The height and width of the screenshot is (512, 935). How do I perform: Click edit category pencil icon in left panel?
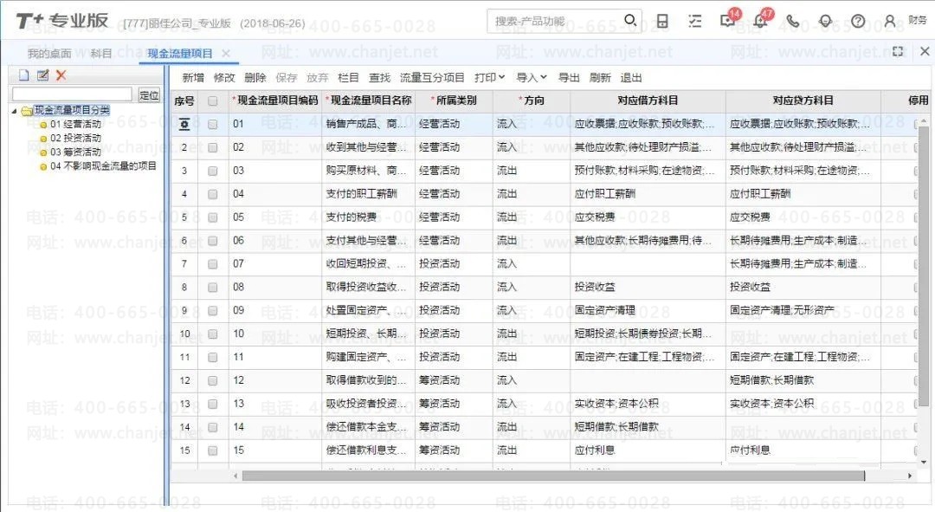(42, 75)
